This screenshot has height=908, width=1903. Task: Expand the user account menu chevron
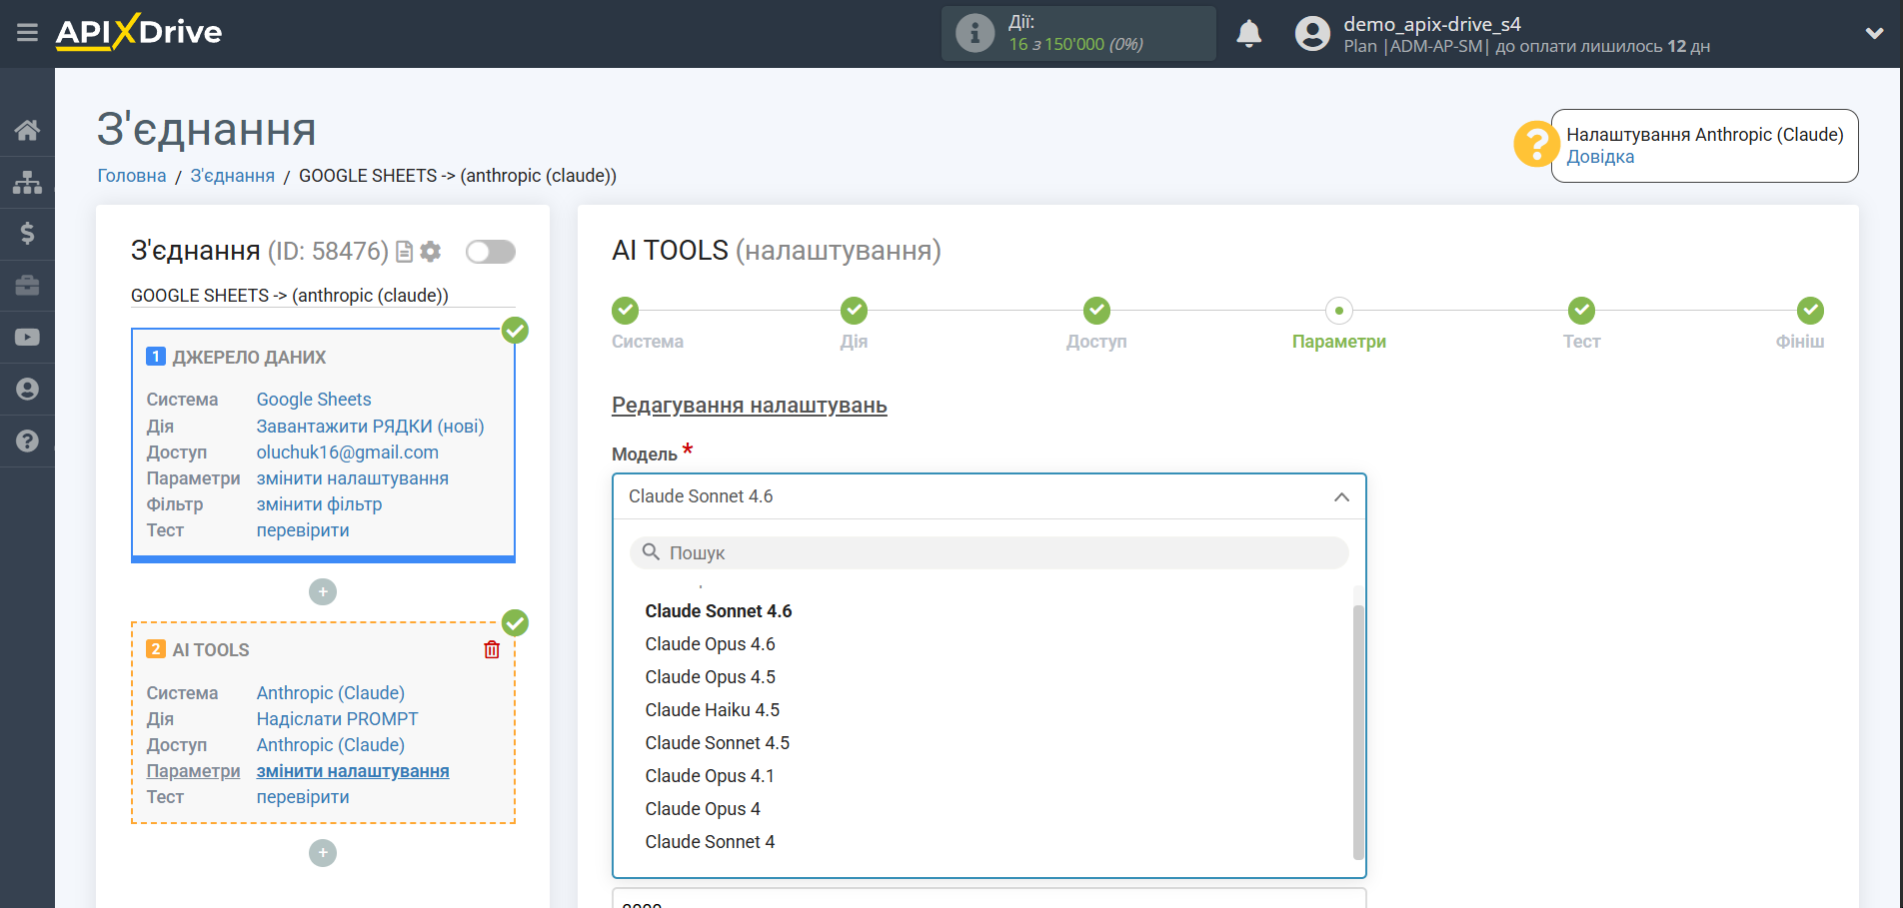(1874, 33)
